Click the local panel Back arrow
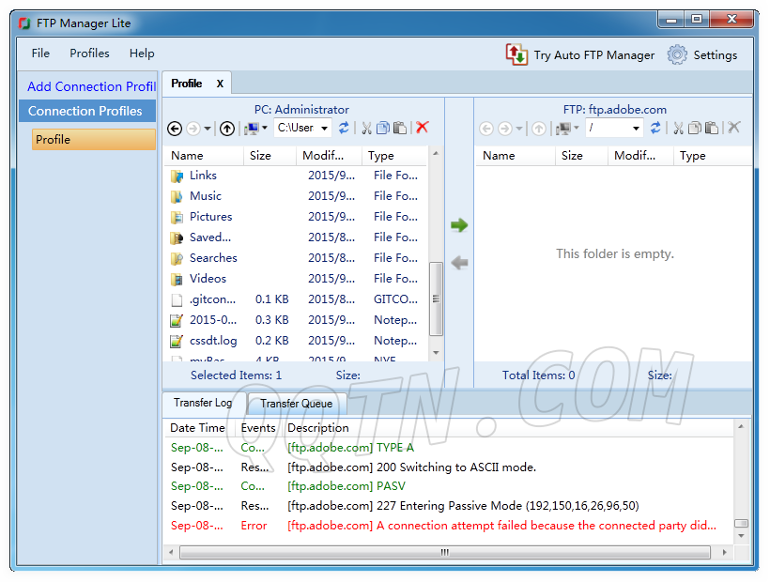Screen dimensions: 770x582 point(175,129)
